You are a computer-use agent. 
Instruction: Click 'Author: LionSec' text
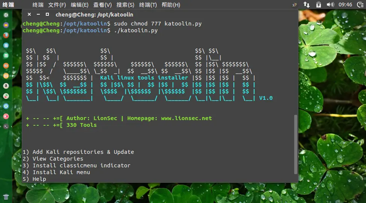[92, 118]
